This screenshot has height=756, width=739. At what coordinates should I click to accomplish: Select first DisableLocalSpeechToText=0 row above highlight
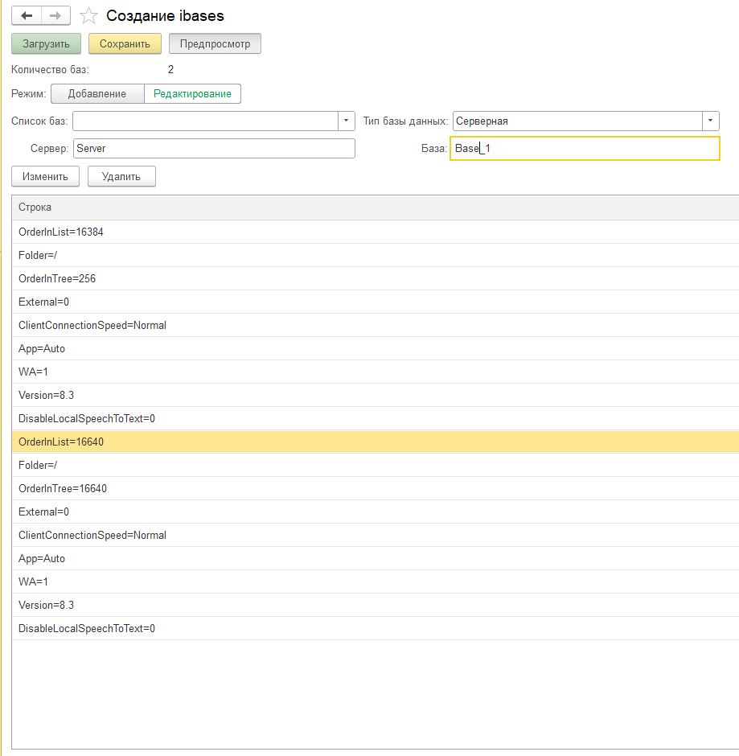376,418
